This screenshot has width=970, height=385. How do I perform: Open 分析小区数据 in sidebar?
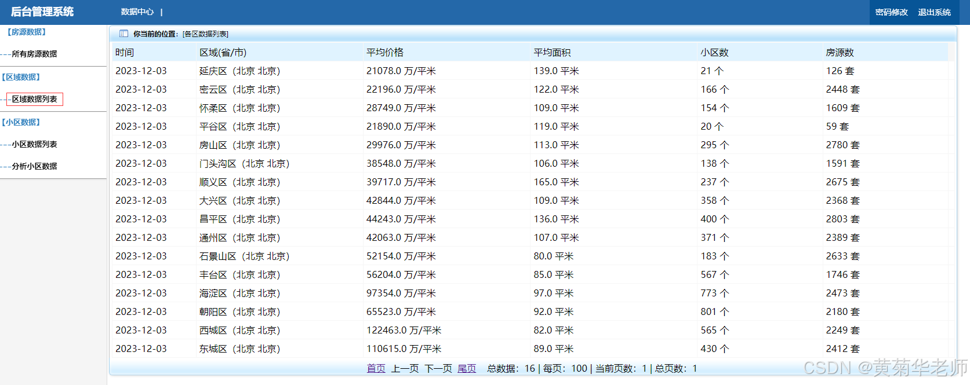pos(34,166)
